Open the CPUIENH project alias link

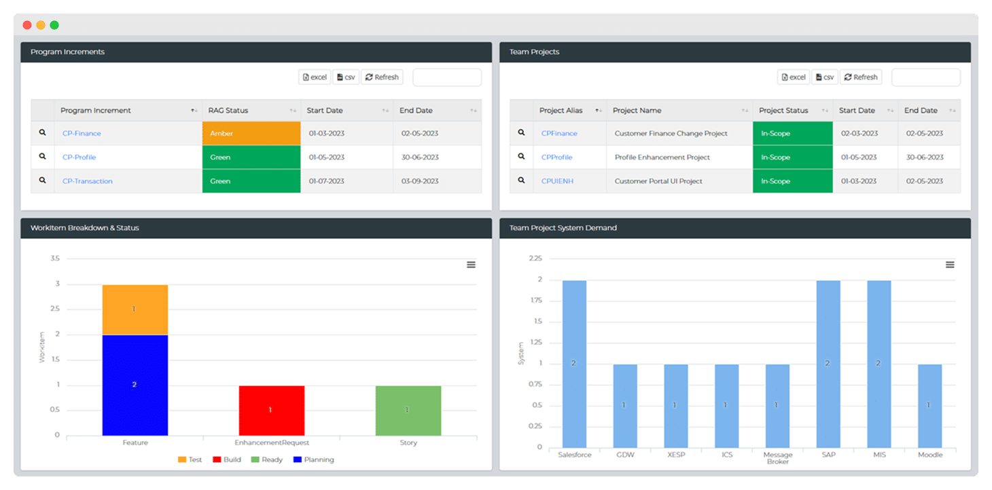(557, 181)
